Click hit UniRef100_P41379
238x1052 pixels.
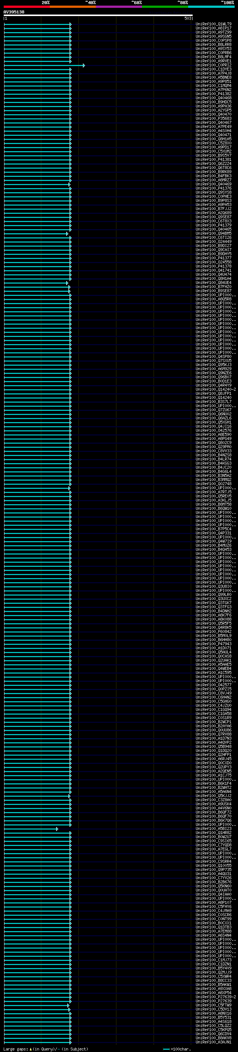(213, 225)
